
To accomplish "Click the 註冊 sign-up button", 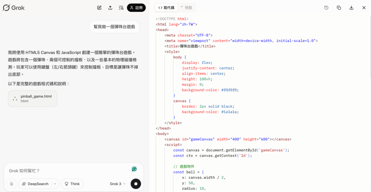I will 136,7.
